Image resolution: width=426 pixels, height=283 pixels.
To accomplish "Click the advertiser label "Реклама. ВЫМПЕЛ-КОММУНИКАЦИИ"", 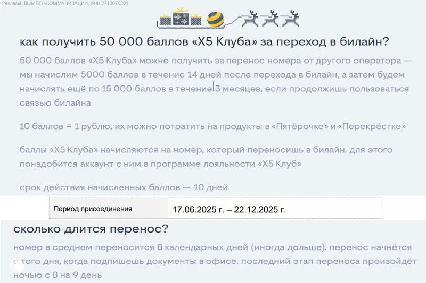I will (x=64, y=3).
